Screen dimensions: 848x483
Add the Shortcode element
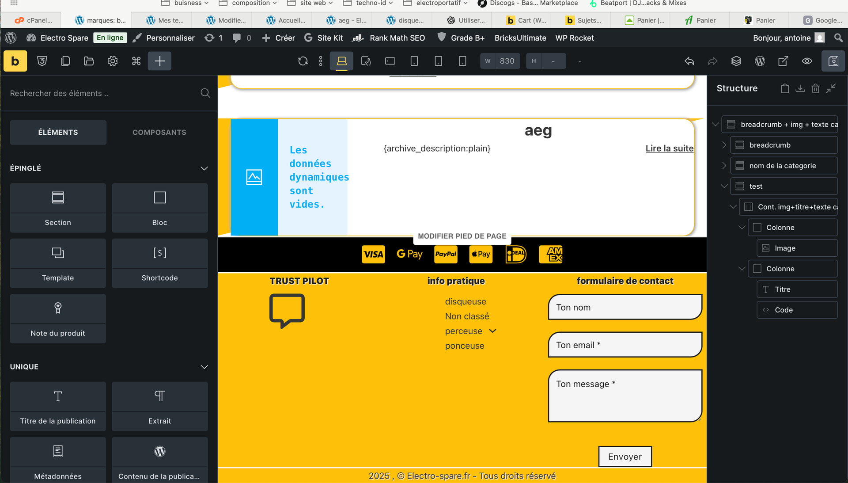(x=159, y=263)
